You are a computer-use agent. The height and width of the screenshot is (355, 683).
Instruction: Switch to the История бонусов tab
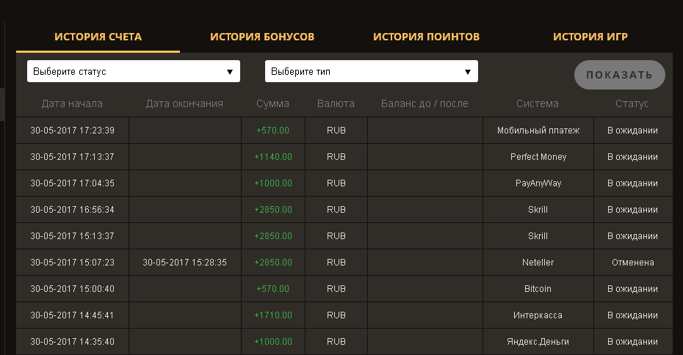pos(262,37)
